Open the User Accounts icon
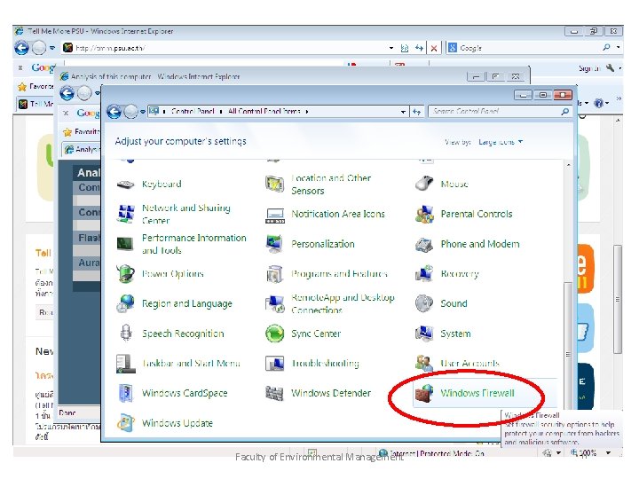Screen dimensions: 639x479 point(424,363)
